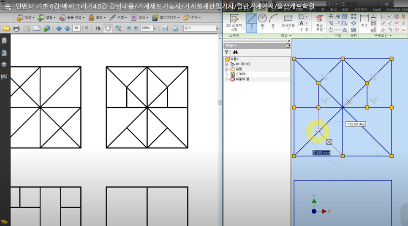Activate the text Select tool in Acrobat

click(x=98, y=28)
